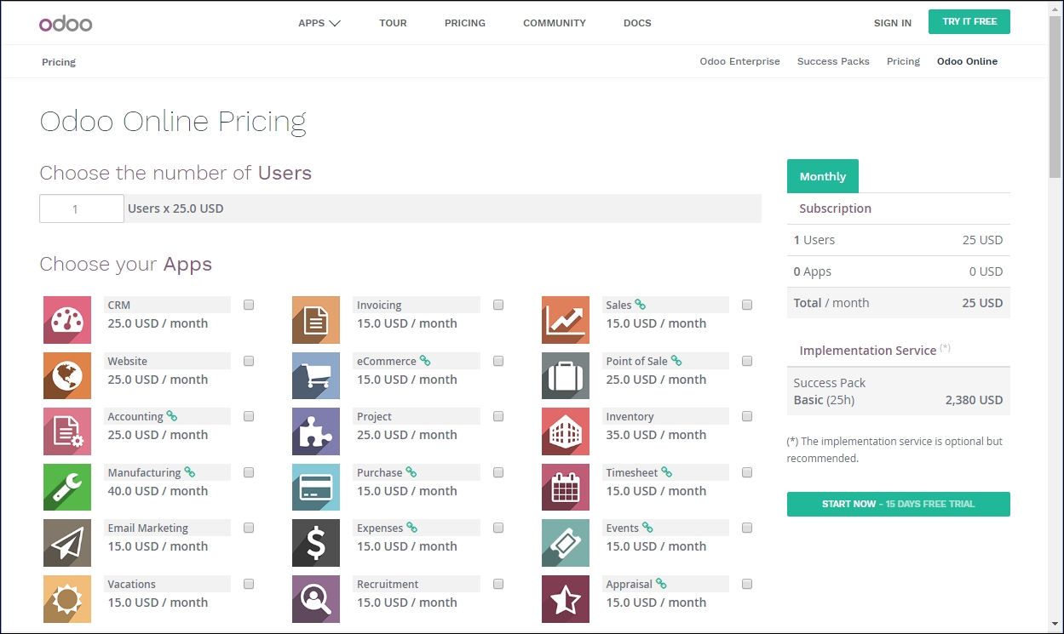Click link icon next to Accounting
1064x634 pixels.
tap(171, 416)
